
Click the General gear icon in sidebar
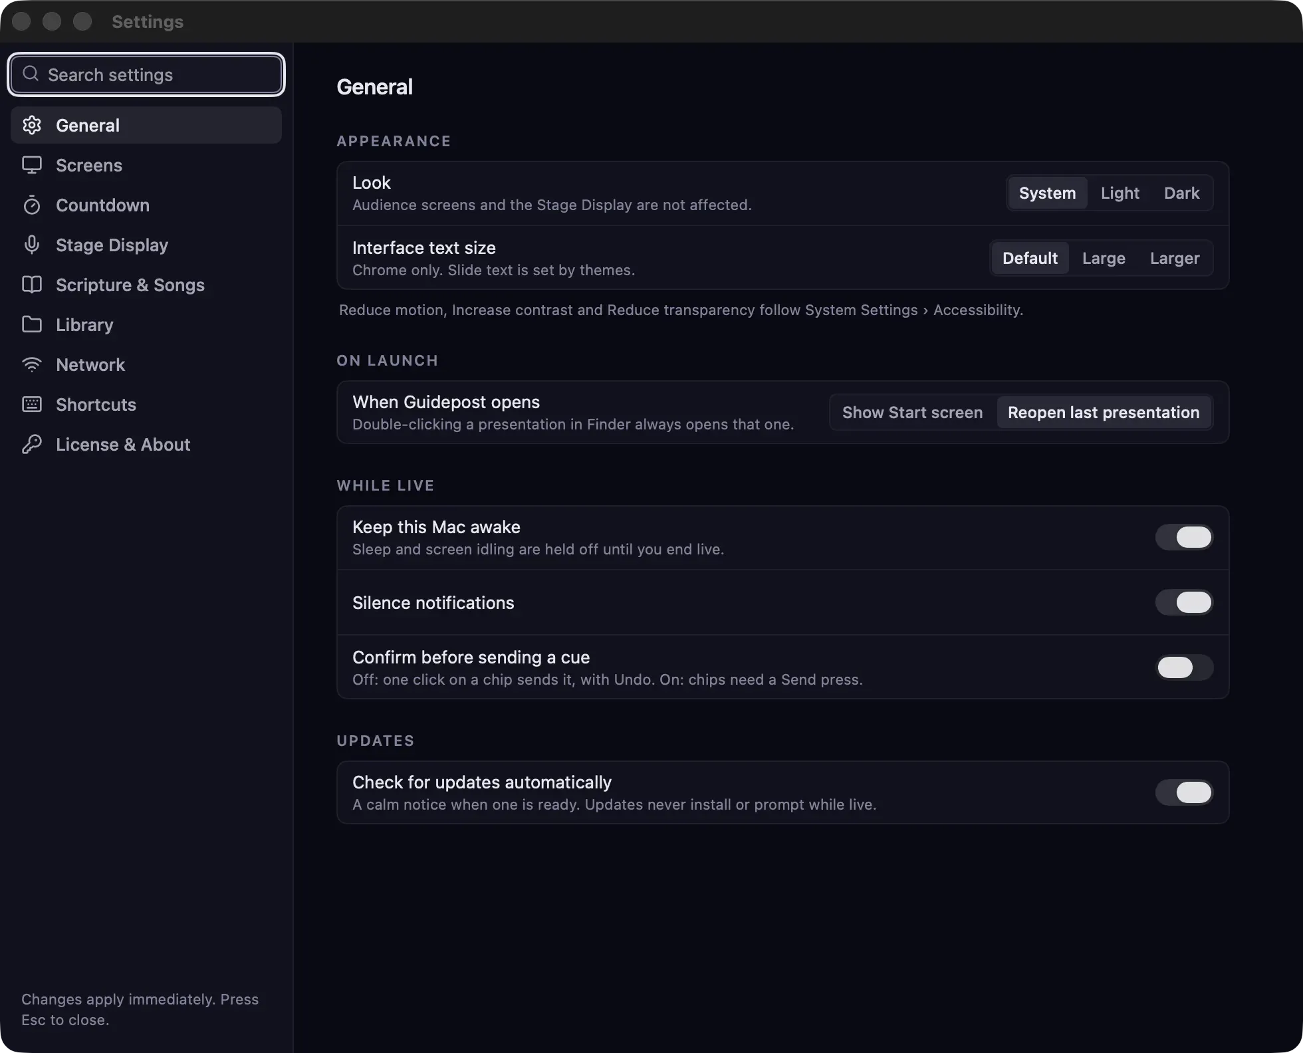[x=32, y=125]
